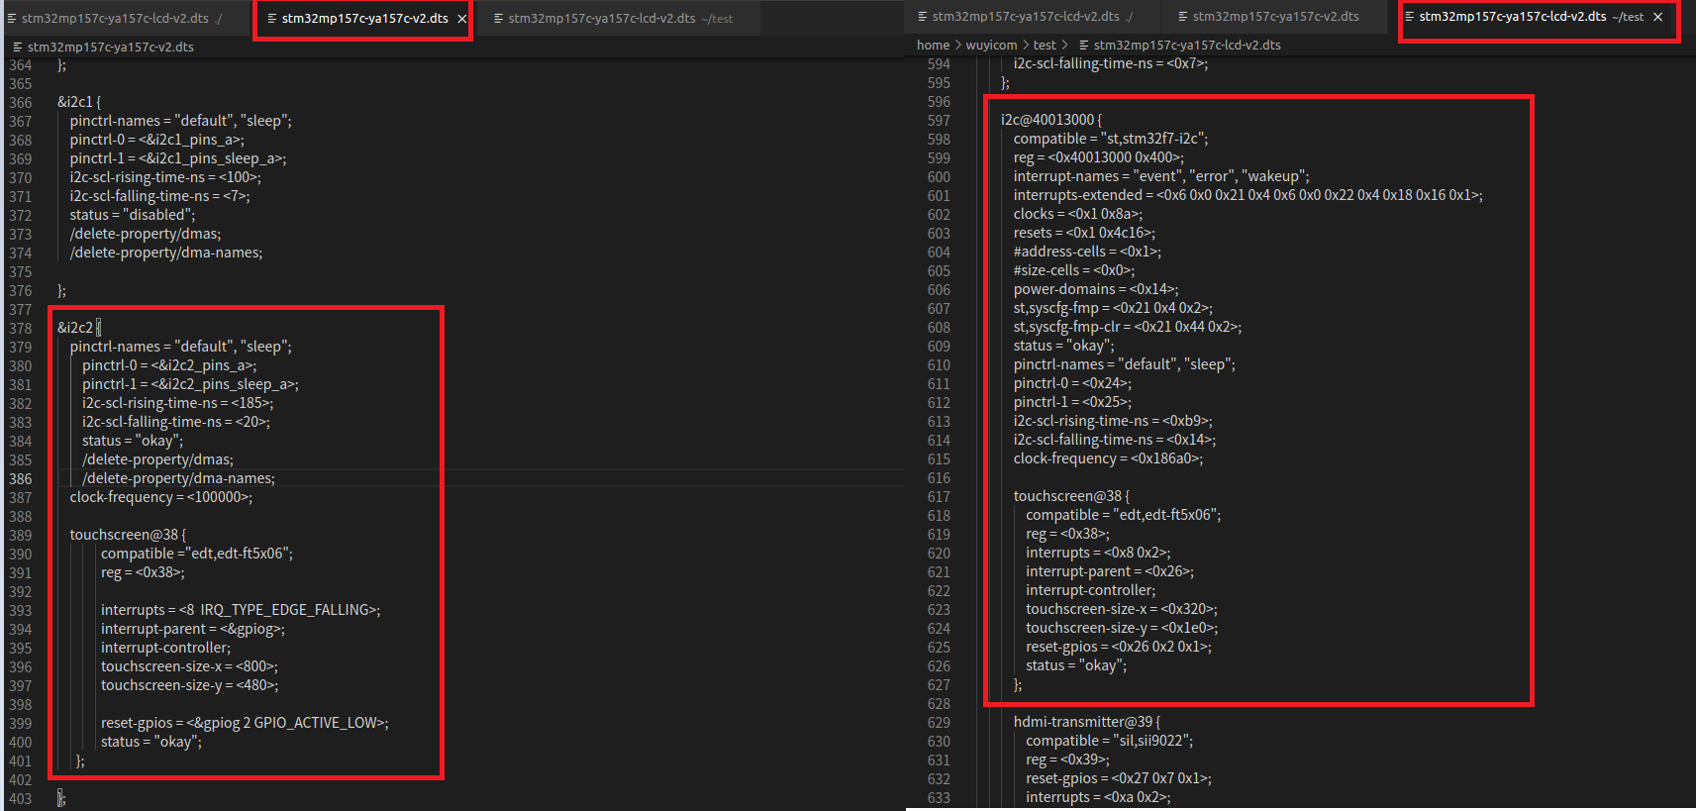1696x811 pixels.
Task: Click line number 378 in left gutter
Action: click(x=20, y=329)
